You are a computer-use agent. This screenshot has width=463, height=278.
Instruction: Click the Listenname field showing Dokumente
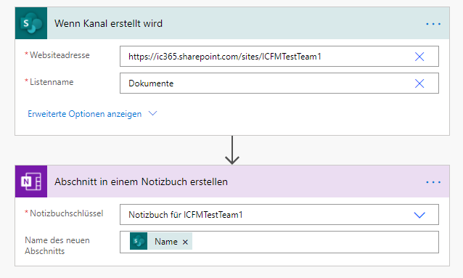[279, 83]
